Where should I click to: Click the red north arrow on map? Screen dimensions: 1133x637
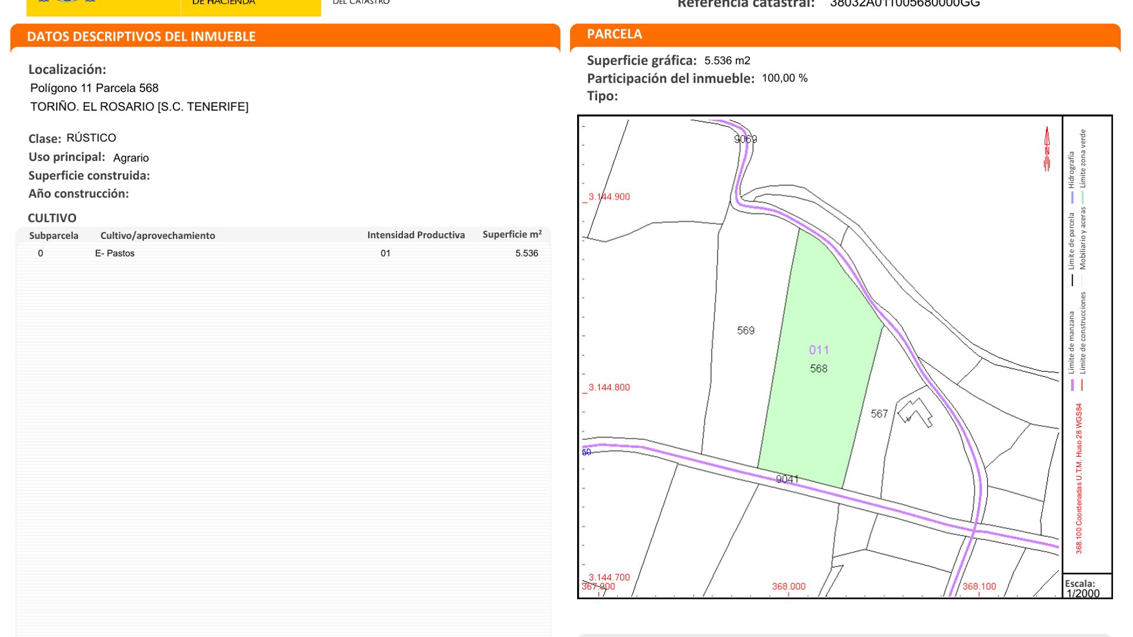1047,149
